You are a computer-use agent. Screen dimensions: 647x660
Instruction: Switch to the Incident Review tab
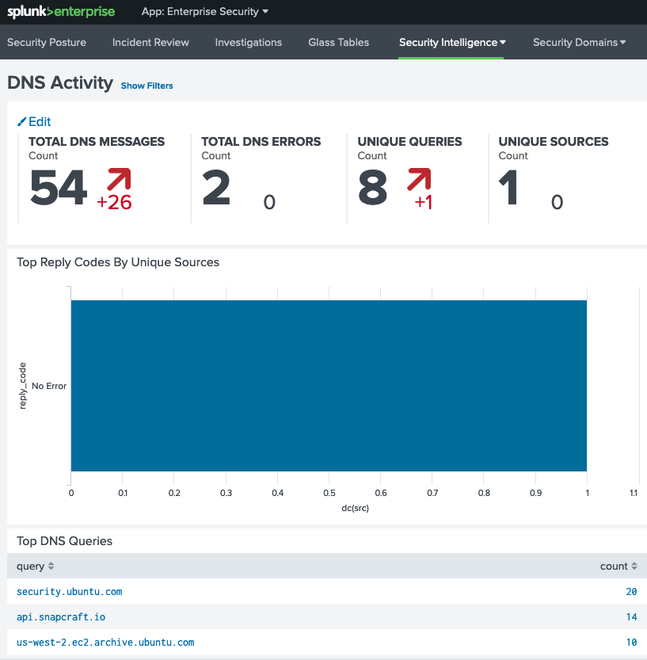pos(150,43)
